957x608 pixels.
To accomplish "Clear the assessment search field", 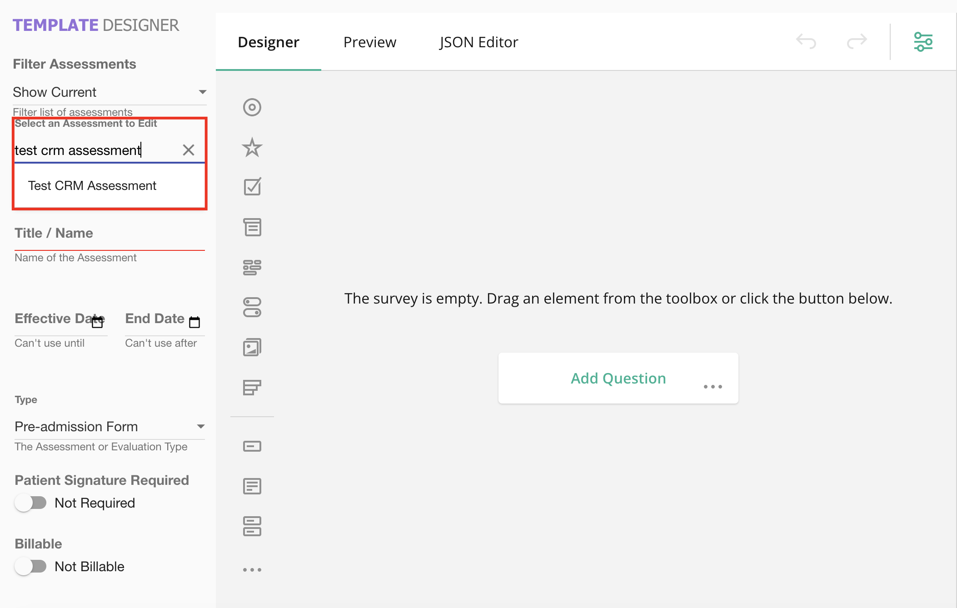I will [188, 150].
